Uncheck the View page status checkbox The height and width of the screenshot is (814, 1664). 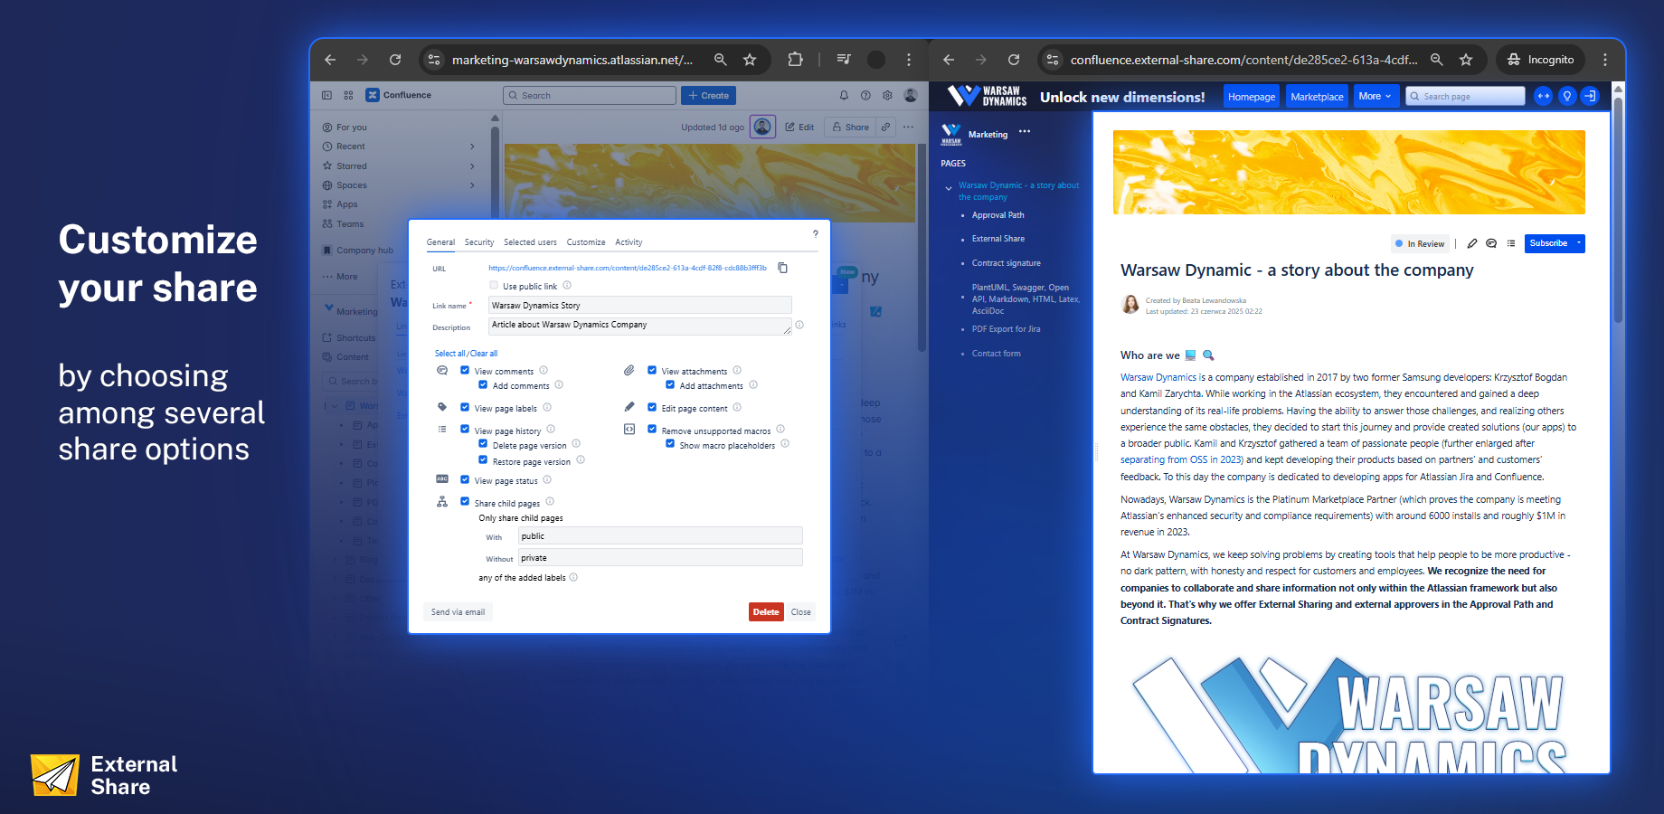(465, 479)
